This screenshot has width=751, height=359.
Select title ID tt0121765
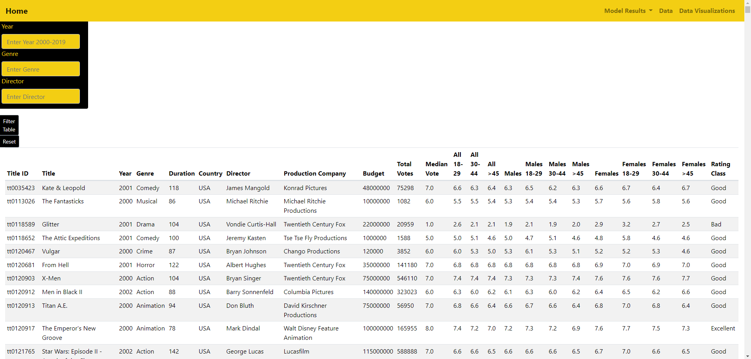(21, 351)
